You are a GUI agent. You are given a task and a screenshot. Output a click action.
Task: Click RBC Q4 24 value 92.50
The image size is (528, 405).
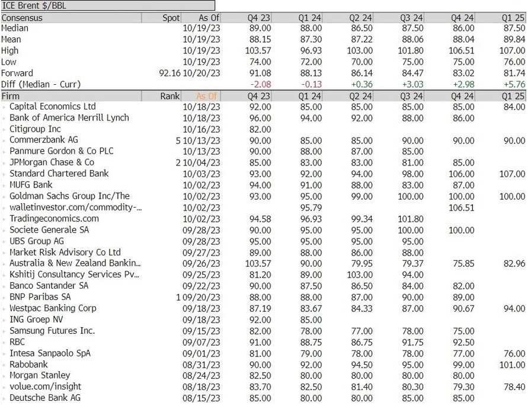point(463,342)
